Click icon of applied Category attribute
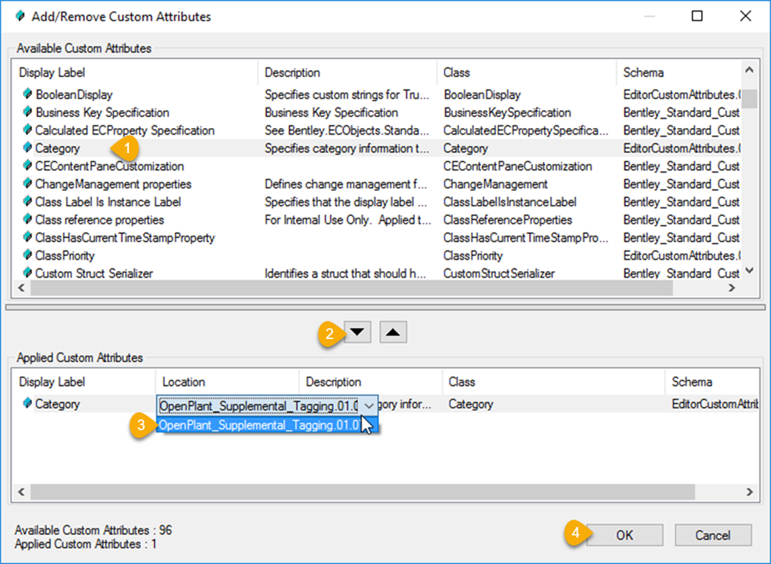This screenshot has height=564, width=771. [27, 404]
